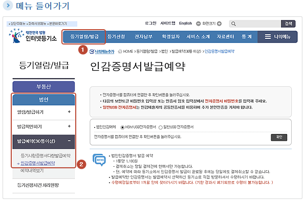Click 법인 in breadcrumb
The height and width of the screenshot is (200, 306).
tap(164, 51)
